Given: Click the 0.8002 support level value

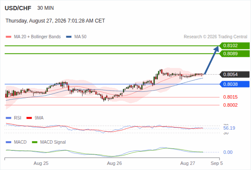Looking at the screenshot, I should [230, 105].
